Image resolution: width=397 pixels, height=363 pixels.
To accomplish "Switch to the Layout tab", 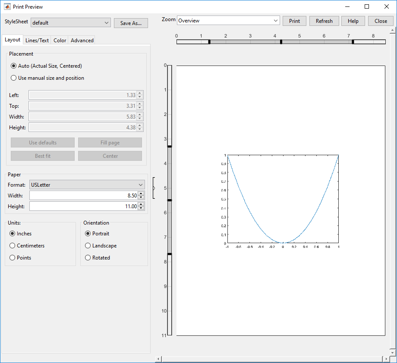I will click(13, 40).
